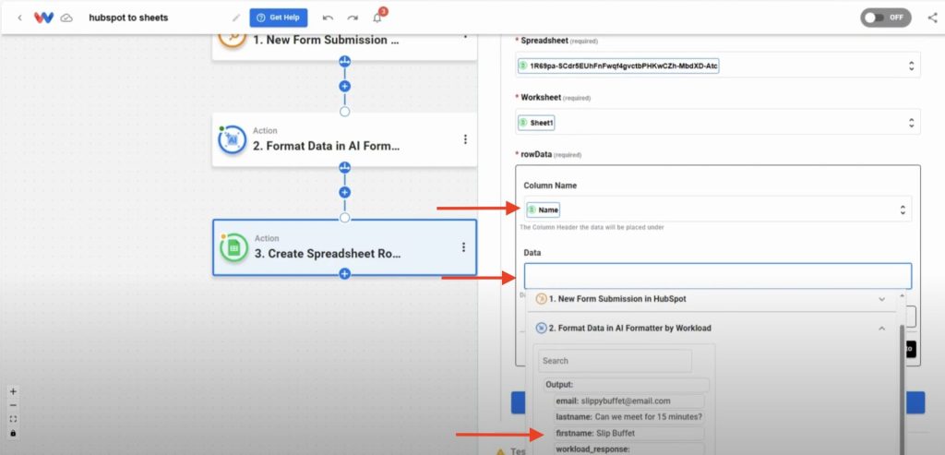Select the lastname output value
Screen dimensions: 945x455
point(628,417)
